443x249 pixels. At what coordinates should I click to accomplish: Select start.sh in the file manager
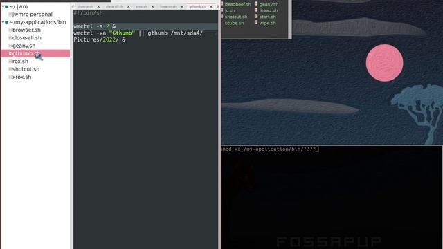268,17
